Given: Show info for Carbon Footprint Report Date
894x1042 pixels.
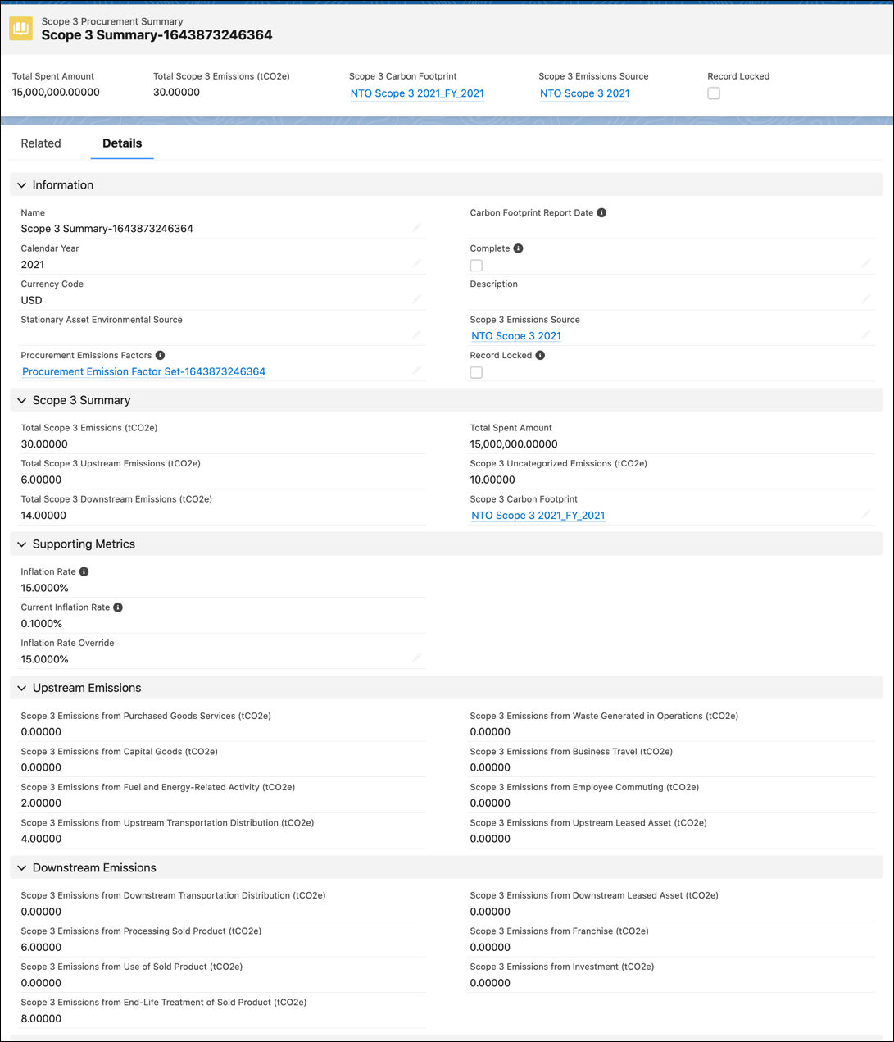Looking at the screenshot, I should pyautogui.click(x=601, y=212).
